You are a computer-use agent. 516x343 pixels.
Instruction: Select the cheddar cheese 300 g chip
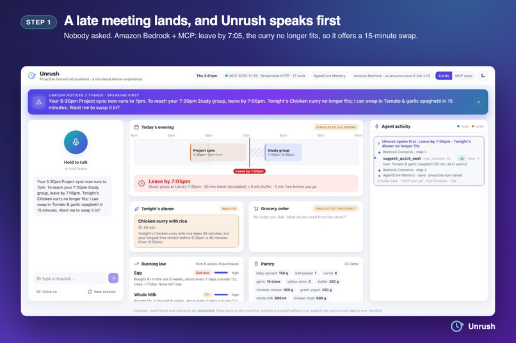tap(275, 290)
